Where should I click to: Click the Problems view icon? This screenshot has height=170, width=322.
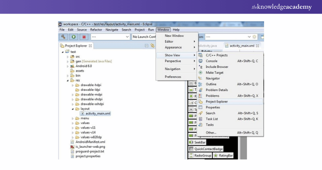click(x=200, y=96)
